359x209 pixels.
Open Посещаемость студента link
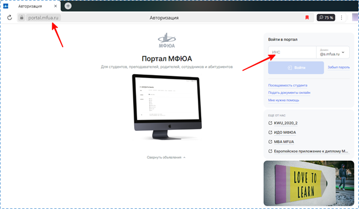coord(288,85)
